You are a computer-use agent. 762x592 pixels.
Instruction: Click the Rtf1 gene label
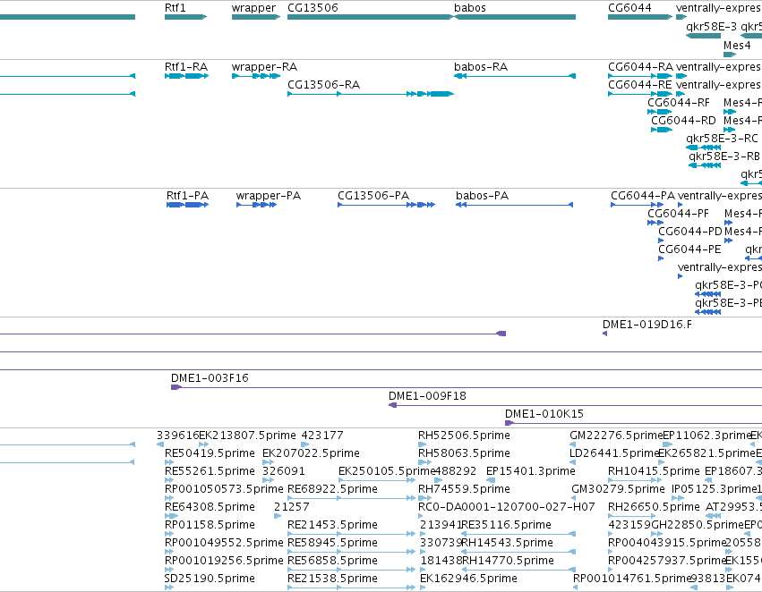pos(175,8)
